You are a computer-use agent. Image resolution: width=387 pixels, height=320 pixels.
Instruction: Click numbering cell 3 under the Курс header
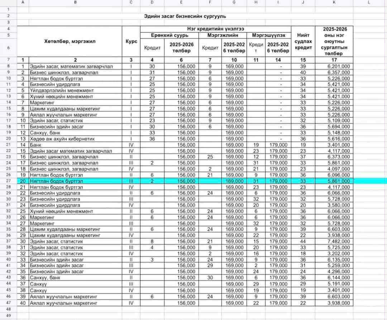tap(131, 60)
